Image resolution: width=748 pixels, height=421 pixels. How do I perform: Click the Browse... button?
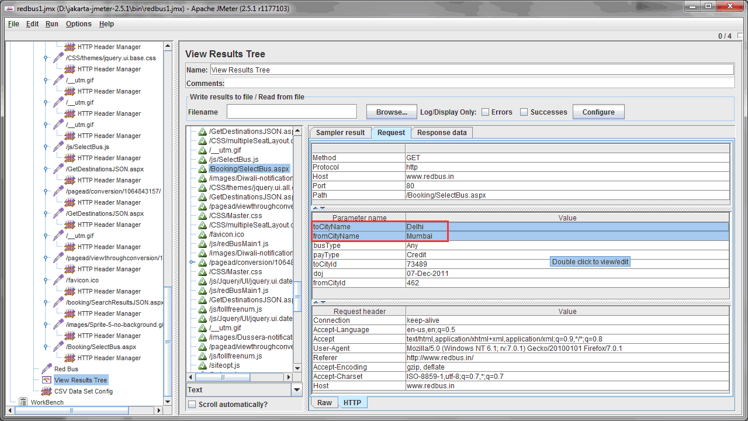[392, 112]
